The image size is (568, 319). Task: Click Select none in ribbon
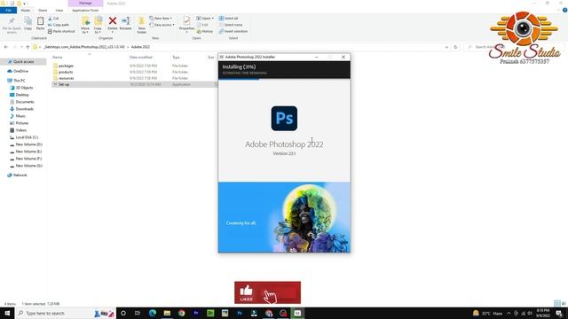tap(231, 25)
